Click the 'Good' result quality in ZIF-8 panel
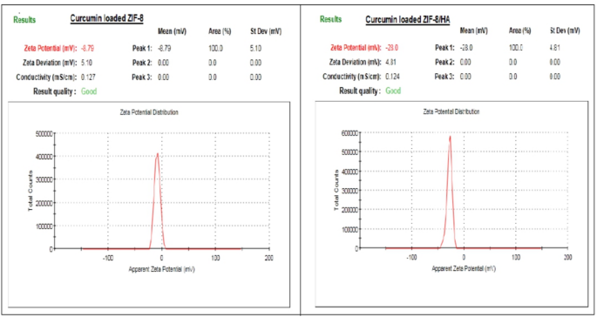The image size is (597, 317). click(89, 91)
